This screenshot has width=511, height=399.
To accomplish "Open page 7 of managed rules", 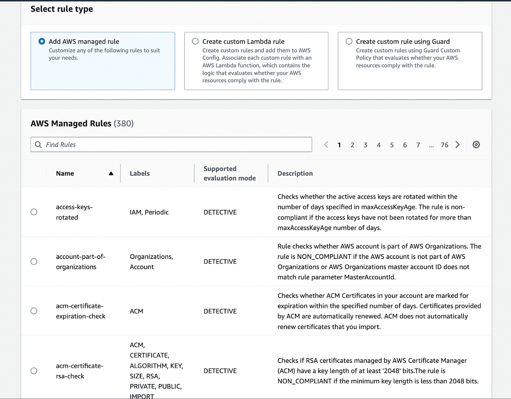I will (418, 145).
